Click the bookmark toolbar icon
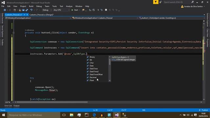 click(106, 10)
